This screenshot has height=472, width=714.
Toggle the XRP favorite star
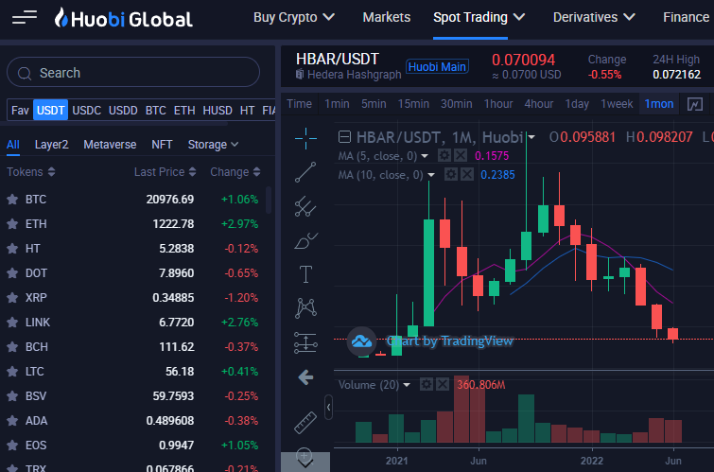coord(12,298)
